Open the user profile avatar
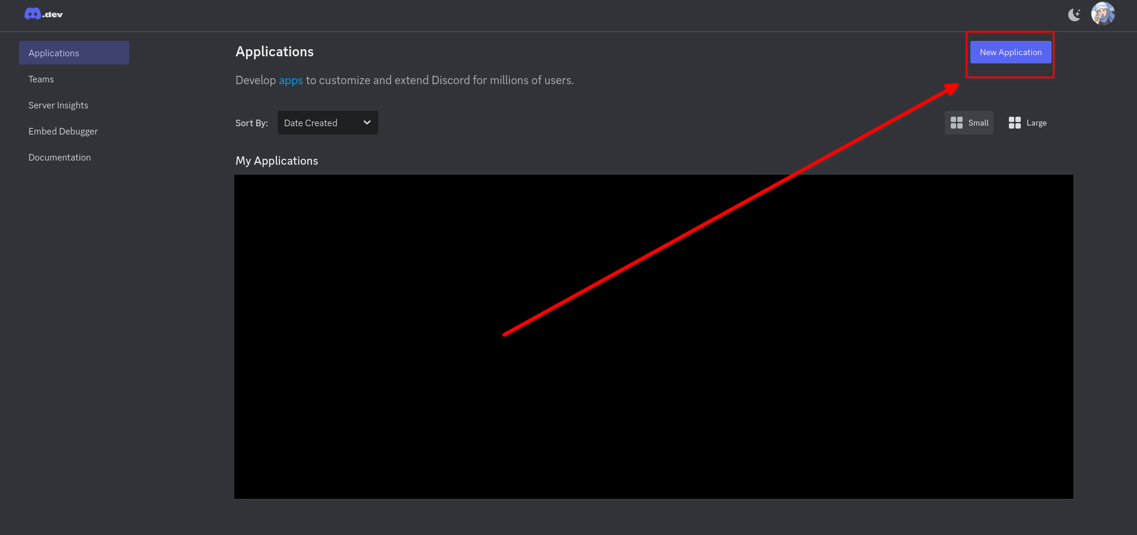Image resolution: width=1137 pixels, height=535 pixels. [1103, 14]
